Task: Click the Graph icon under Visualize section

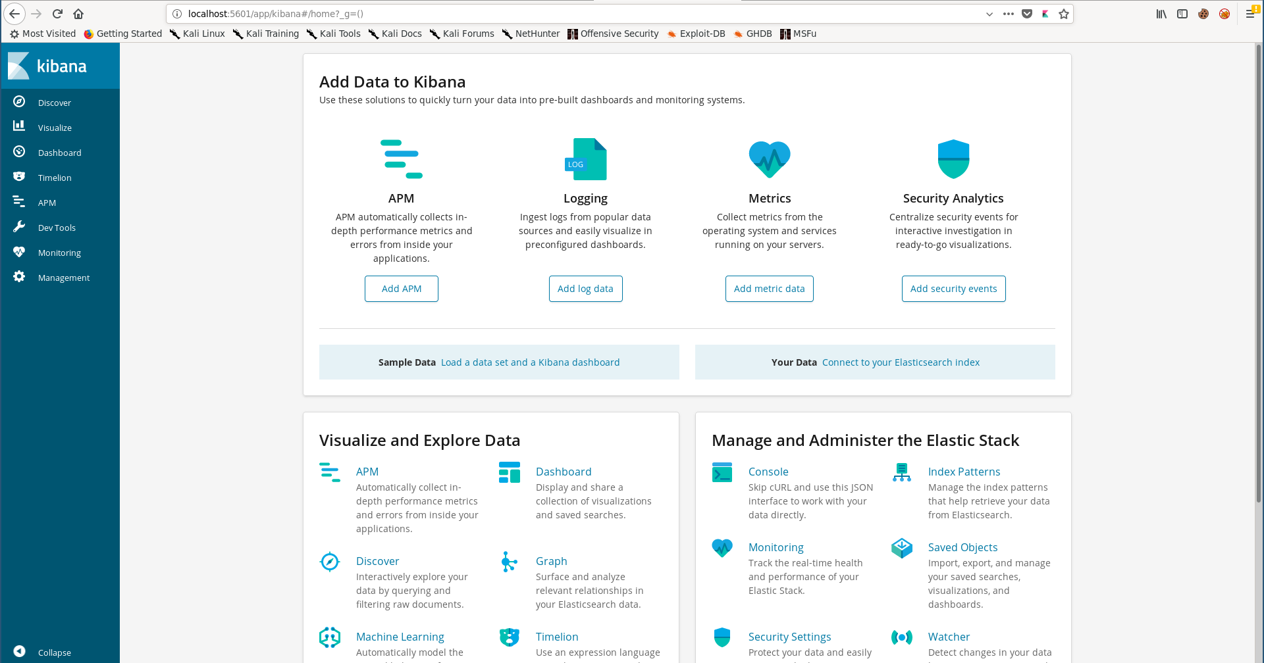Action: point(509,562)
